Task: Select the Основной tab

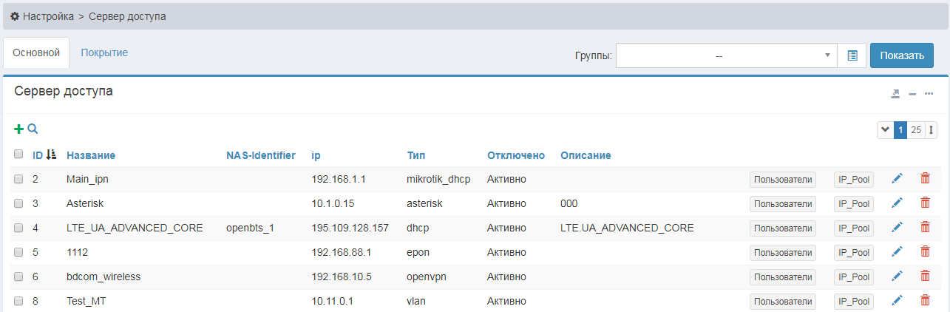Action: (36, 53)
